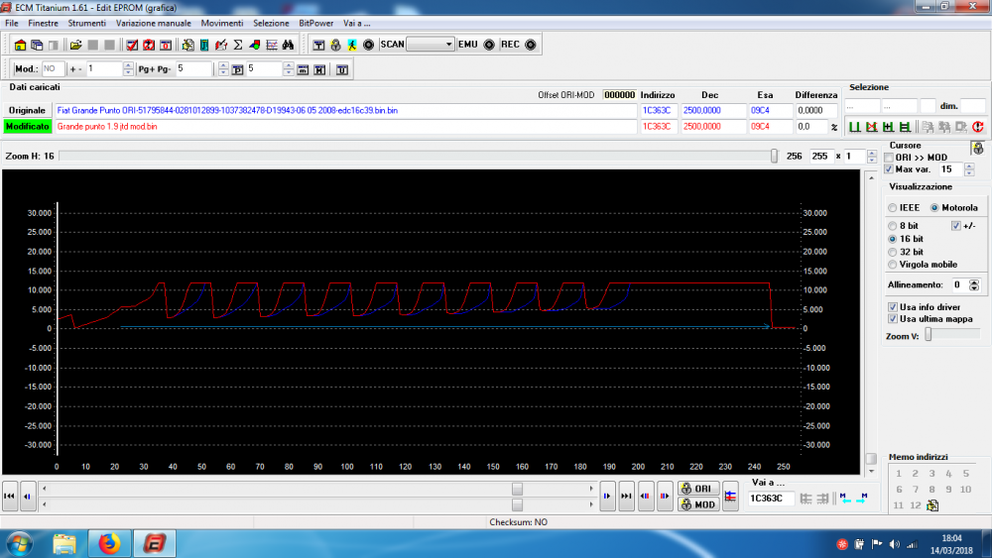This screenshot has width=992, height=558.
Task: Click the Sigma sum toolbar icon
Action: (237, 45)
